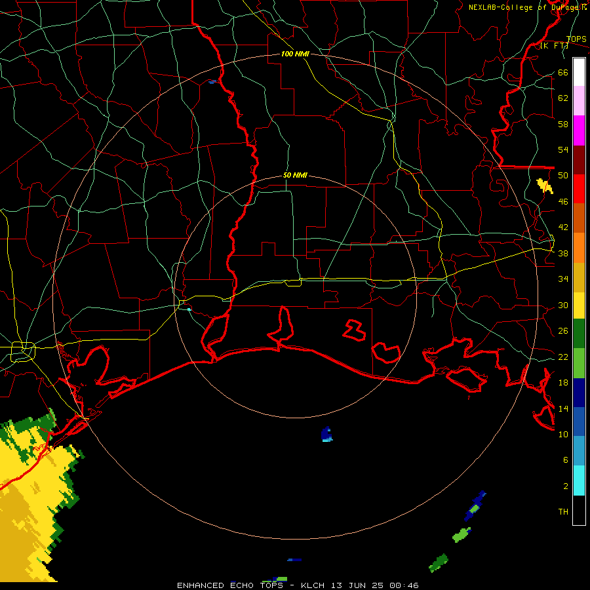The width and height of the screenshot is (590, 590).
Task: Pick the bright red legend color band
Action: [x=579, y=189]
